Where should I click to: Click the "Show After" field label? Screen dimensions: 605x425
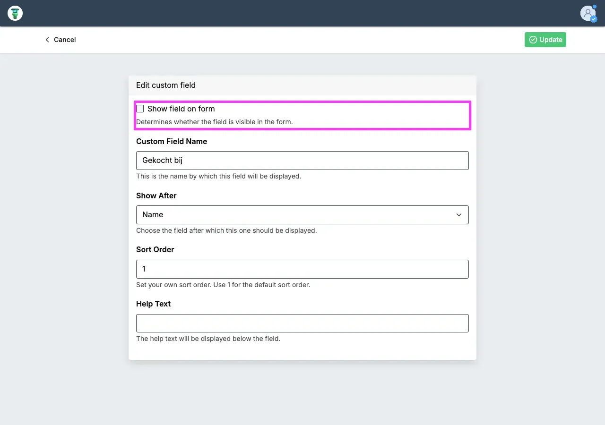coord(156,195)
